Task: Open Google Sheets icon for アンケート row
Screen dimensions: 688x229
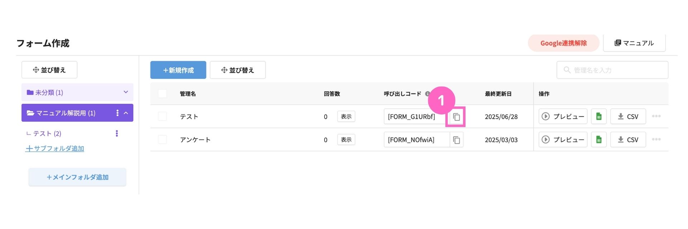Action: click(x=598, y=140)
